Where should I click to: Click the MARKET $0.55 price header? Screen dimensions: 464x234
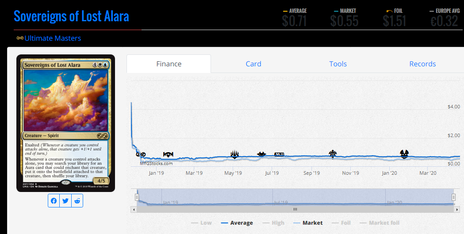click(344, 17)
